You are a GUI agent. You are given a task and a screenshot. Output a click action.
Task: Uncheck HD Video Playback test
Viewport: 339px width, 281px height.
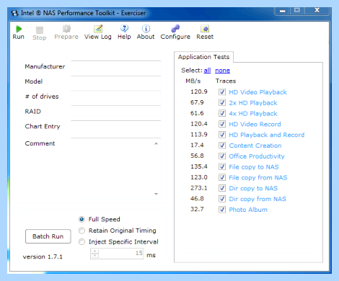(222, 92)
